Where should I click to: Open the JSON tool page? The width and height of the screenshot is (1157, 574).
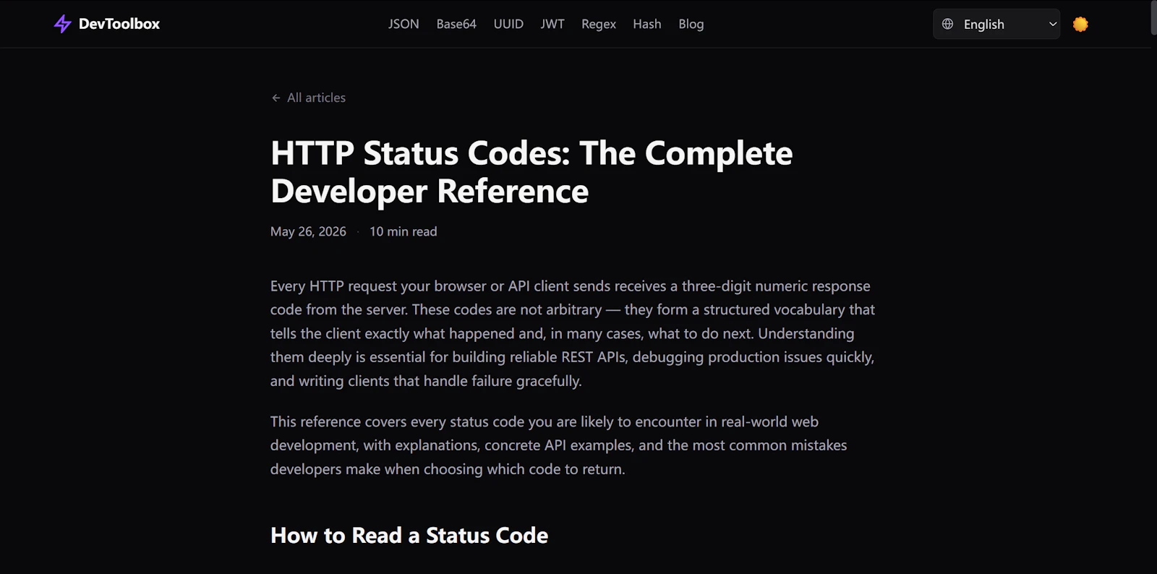(x=404, y=24)
